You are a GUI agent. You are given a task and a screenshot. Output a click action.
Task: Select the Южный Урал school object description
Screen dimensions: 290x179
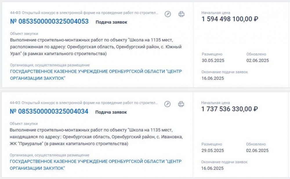click(x=96, y=47)
